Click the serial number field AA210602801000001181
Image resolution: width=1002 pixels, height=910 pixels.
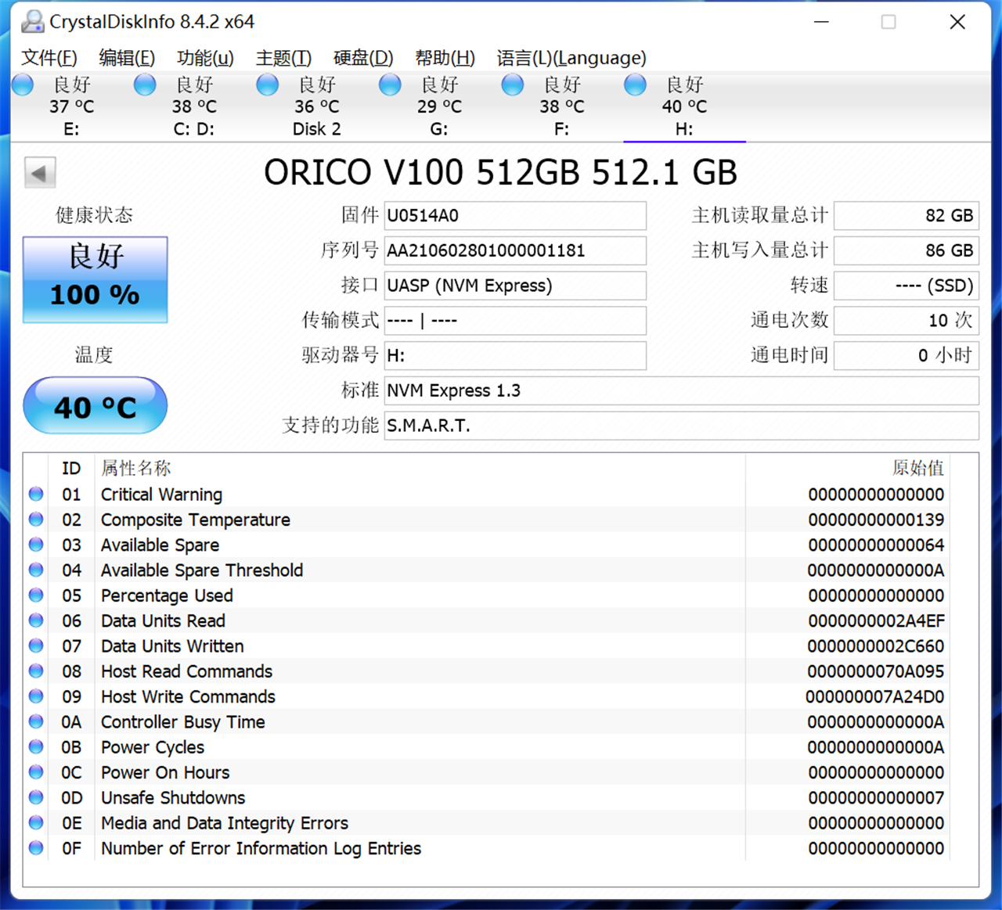[515, 250]
